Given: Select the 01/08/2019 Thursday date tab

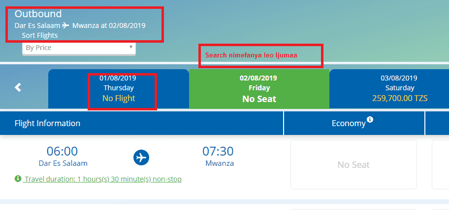Looking at the screenshot, I should coord(119,89).
